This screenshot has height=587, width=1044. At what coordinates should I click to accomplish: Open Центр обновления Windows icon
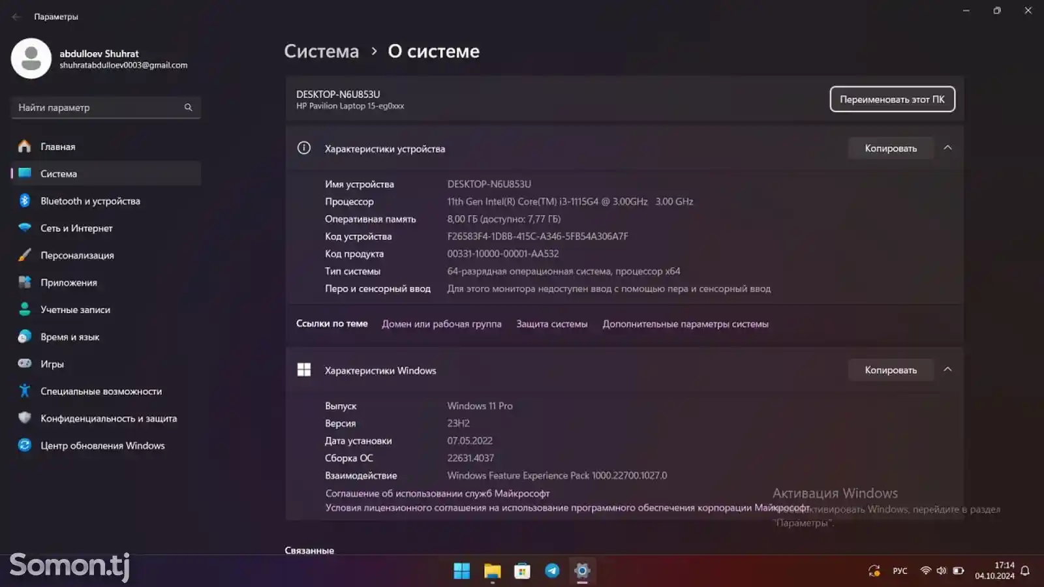24,445
